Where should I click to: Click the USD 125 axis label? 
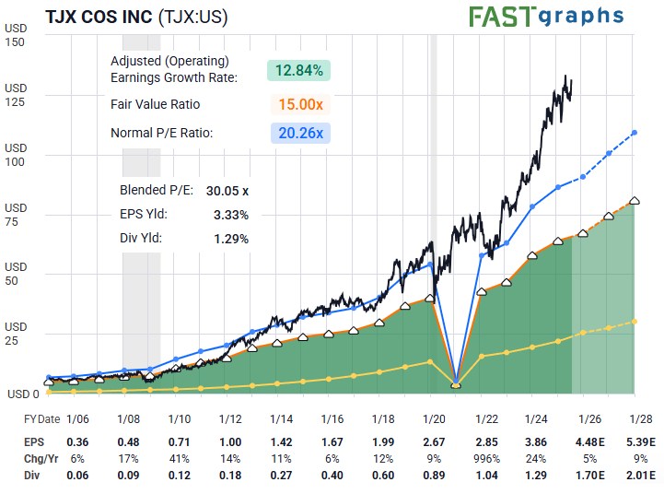point(16,95)
